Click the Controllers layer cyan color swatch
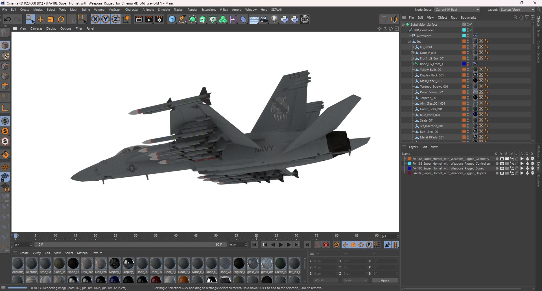542x291 pixels. (409, 164)
